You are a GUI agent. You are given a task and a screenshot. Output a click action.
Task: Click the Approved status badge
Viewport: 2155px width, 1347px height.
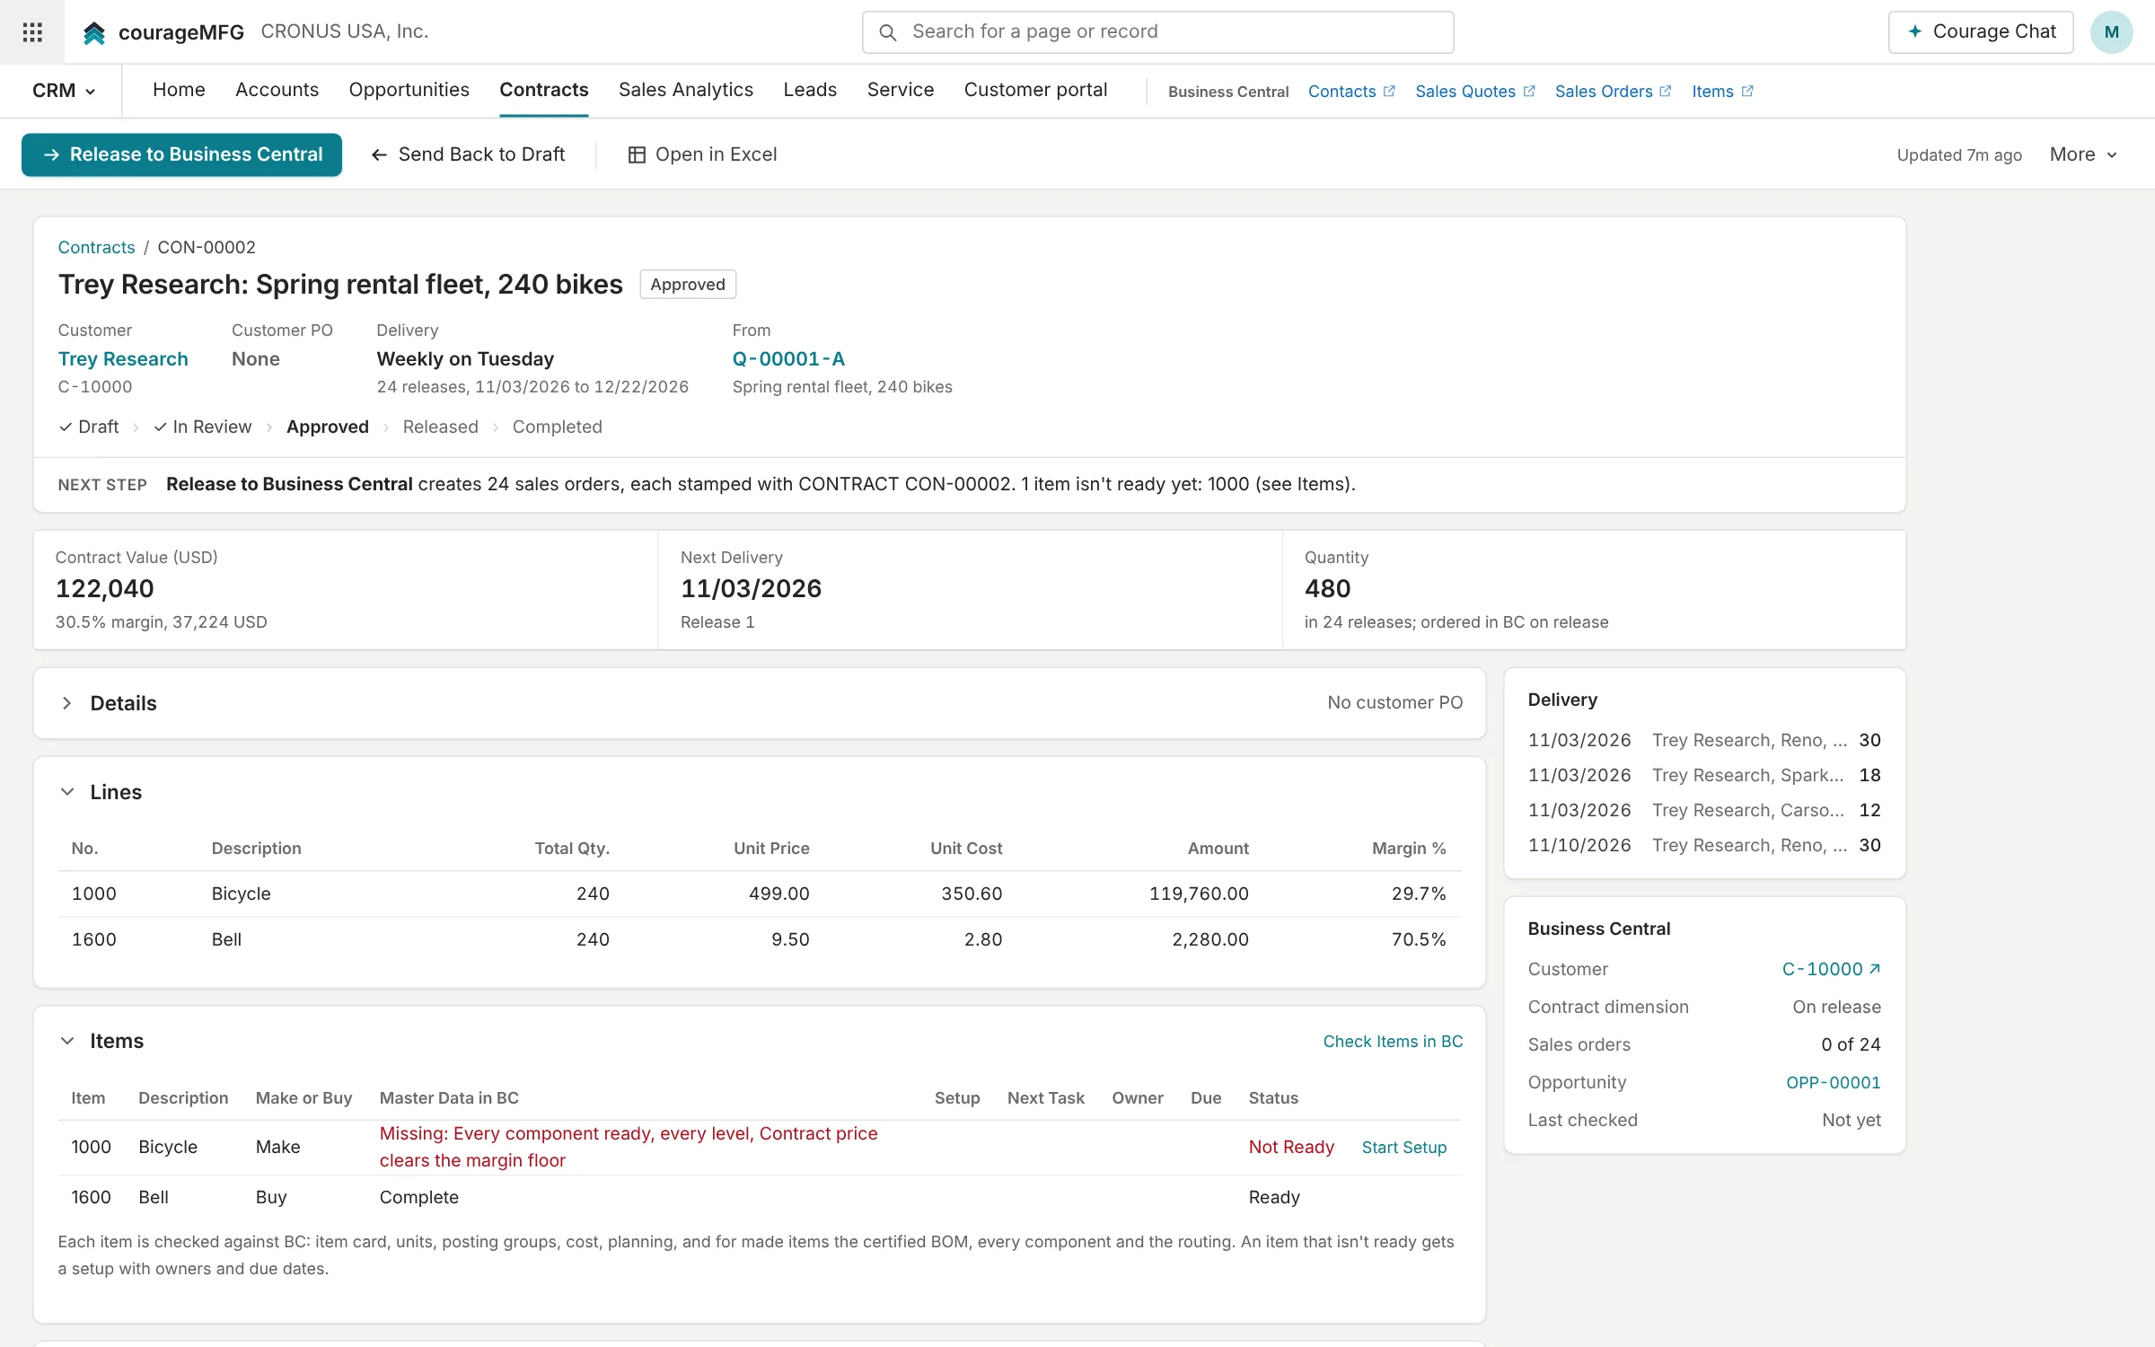[x=687, y=285]
